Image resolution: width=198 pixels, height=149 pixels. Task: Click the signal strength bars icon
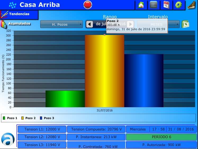(x=192, y=5)
